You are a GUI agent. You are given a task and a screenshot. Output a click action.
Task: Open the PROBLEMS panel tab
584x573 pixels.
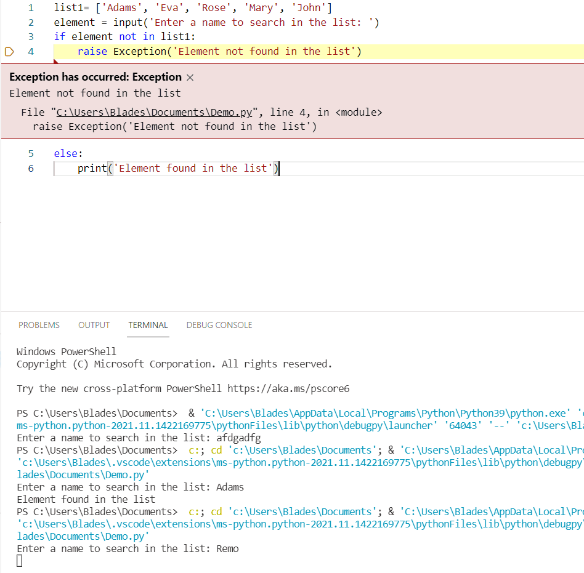39,325
